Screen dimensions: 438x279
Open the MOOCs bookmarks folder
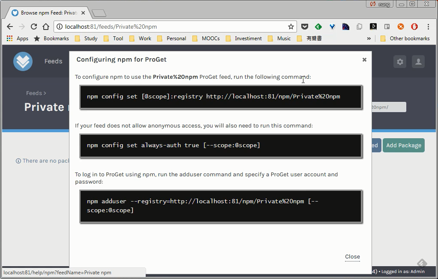coord(206,39)
